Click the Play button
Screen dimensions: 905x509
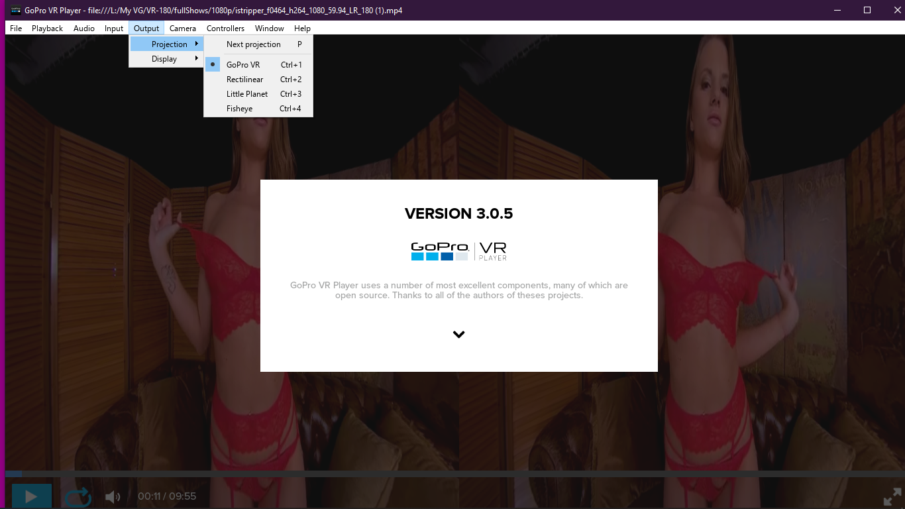point(31,496)
